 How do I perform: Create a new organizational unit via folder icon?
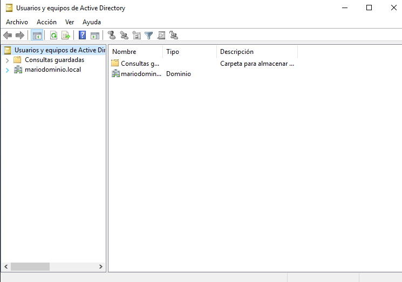pyautogui.click(x=137, y=35)
